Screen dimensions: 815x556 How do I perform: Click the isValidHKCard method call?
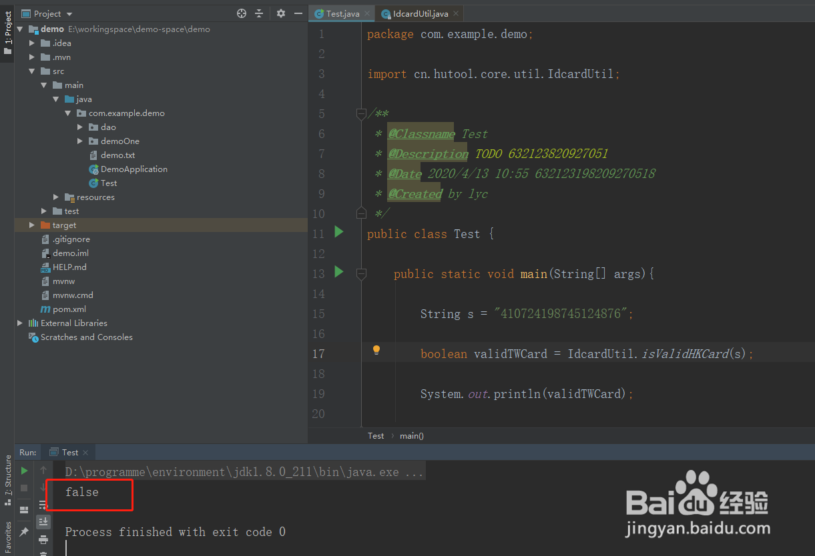[685, 354]
